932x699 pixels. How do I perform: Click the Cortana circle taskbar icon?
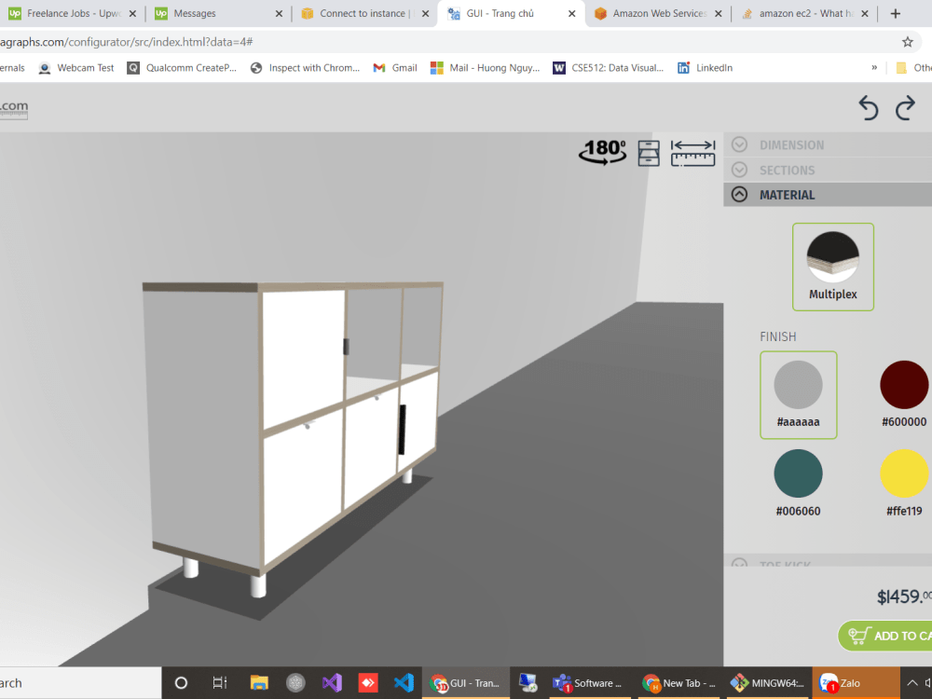coord(182,683)
